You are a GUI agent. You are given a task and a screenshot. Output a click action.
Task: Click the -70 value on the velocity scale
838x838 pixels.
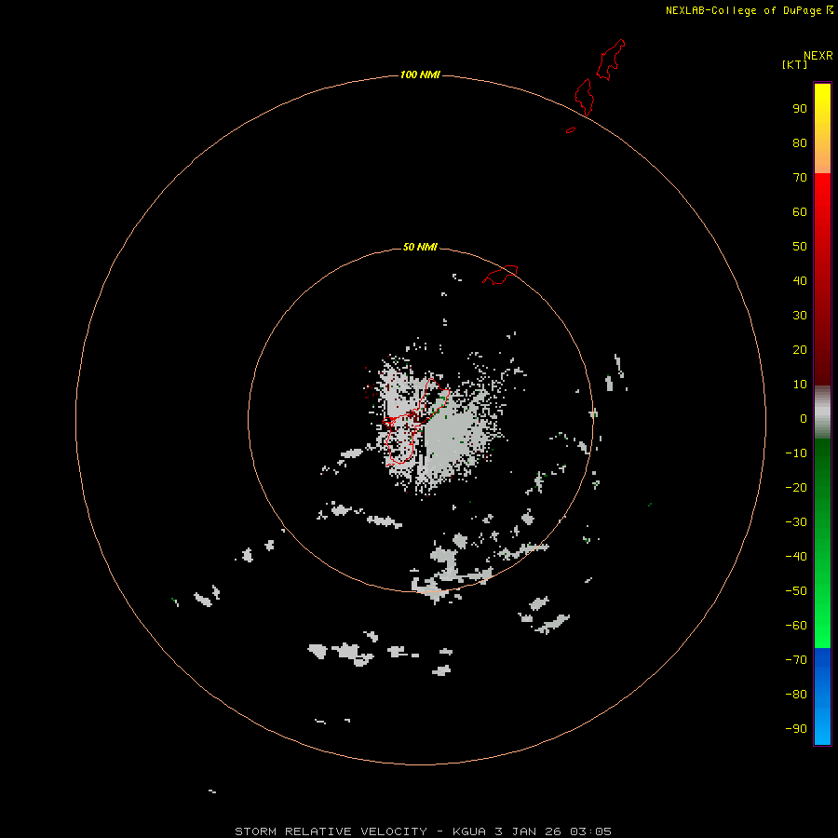796,660
